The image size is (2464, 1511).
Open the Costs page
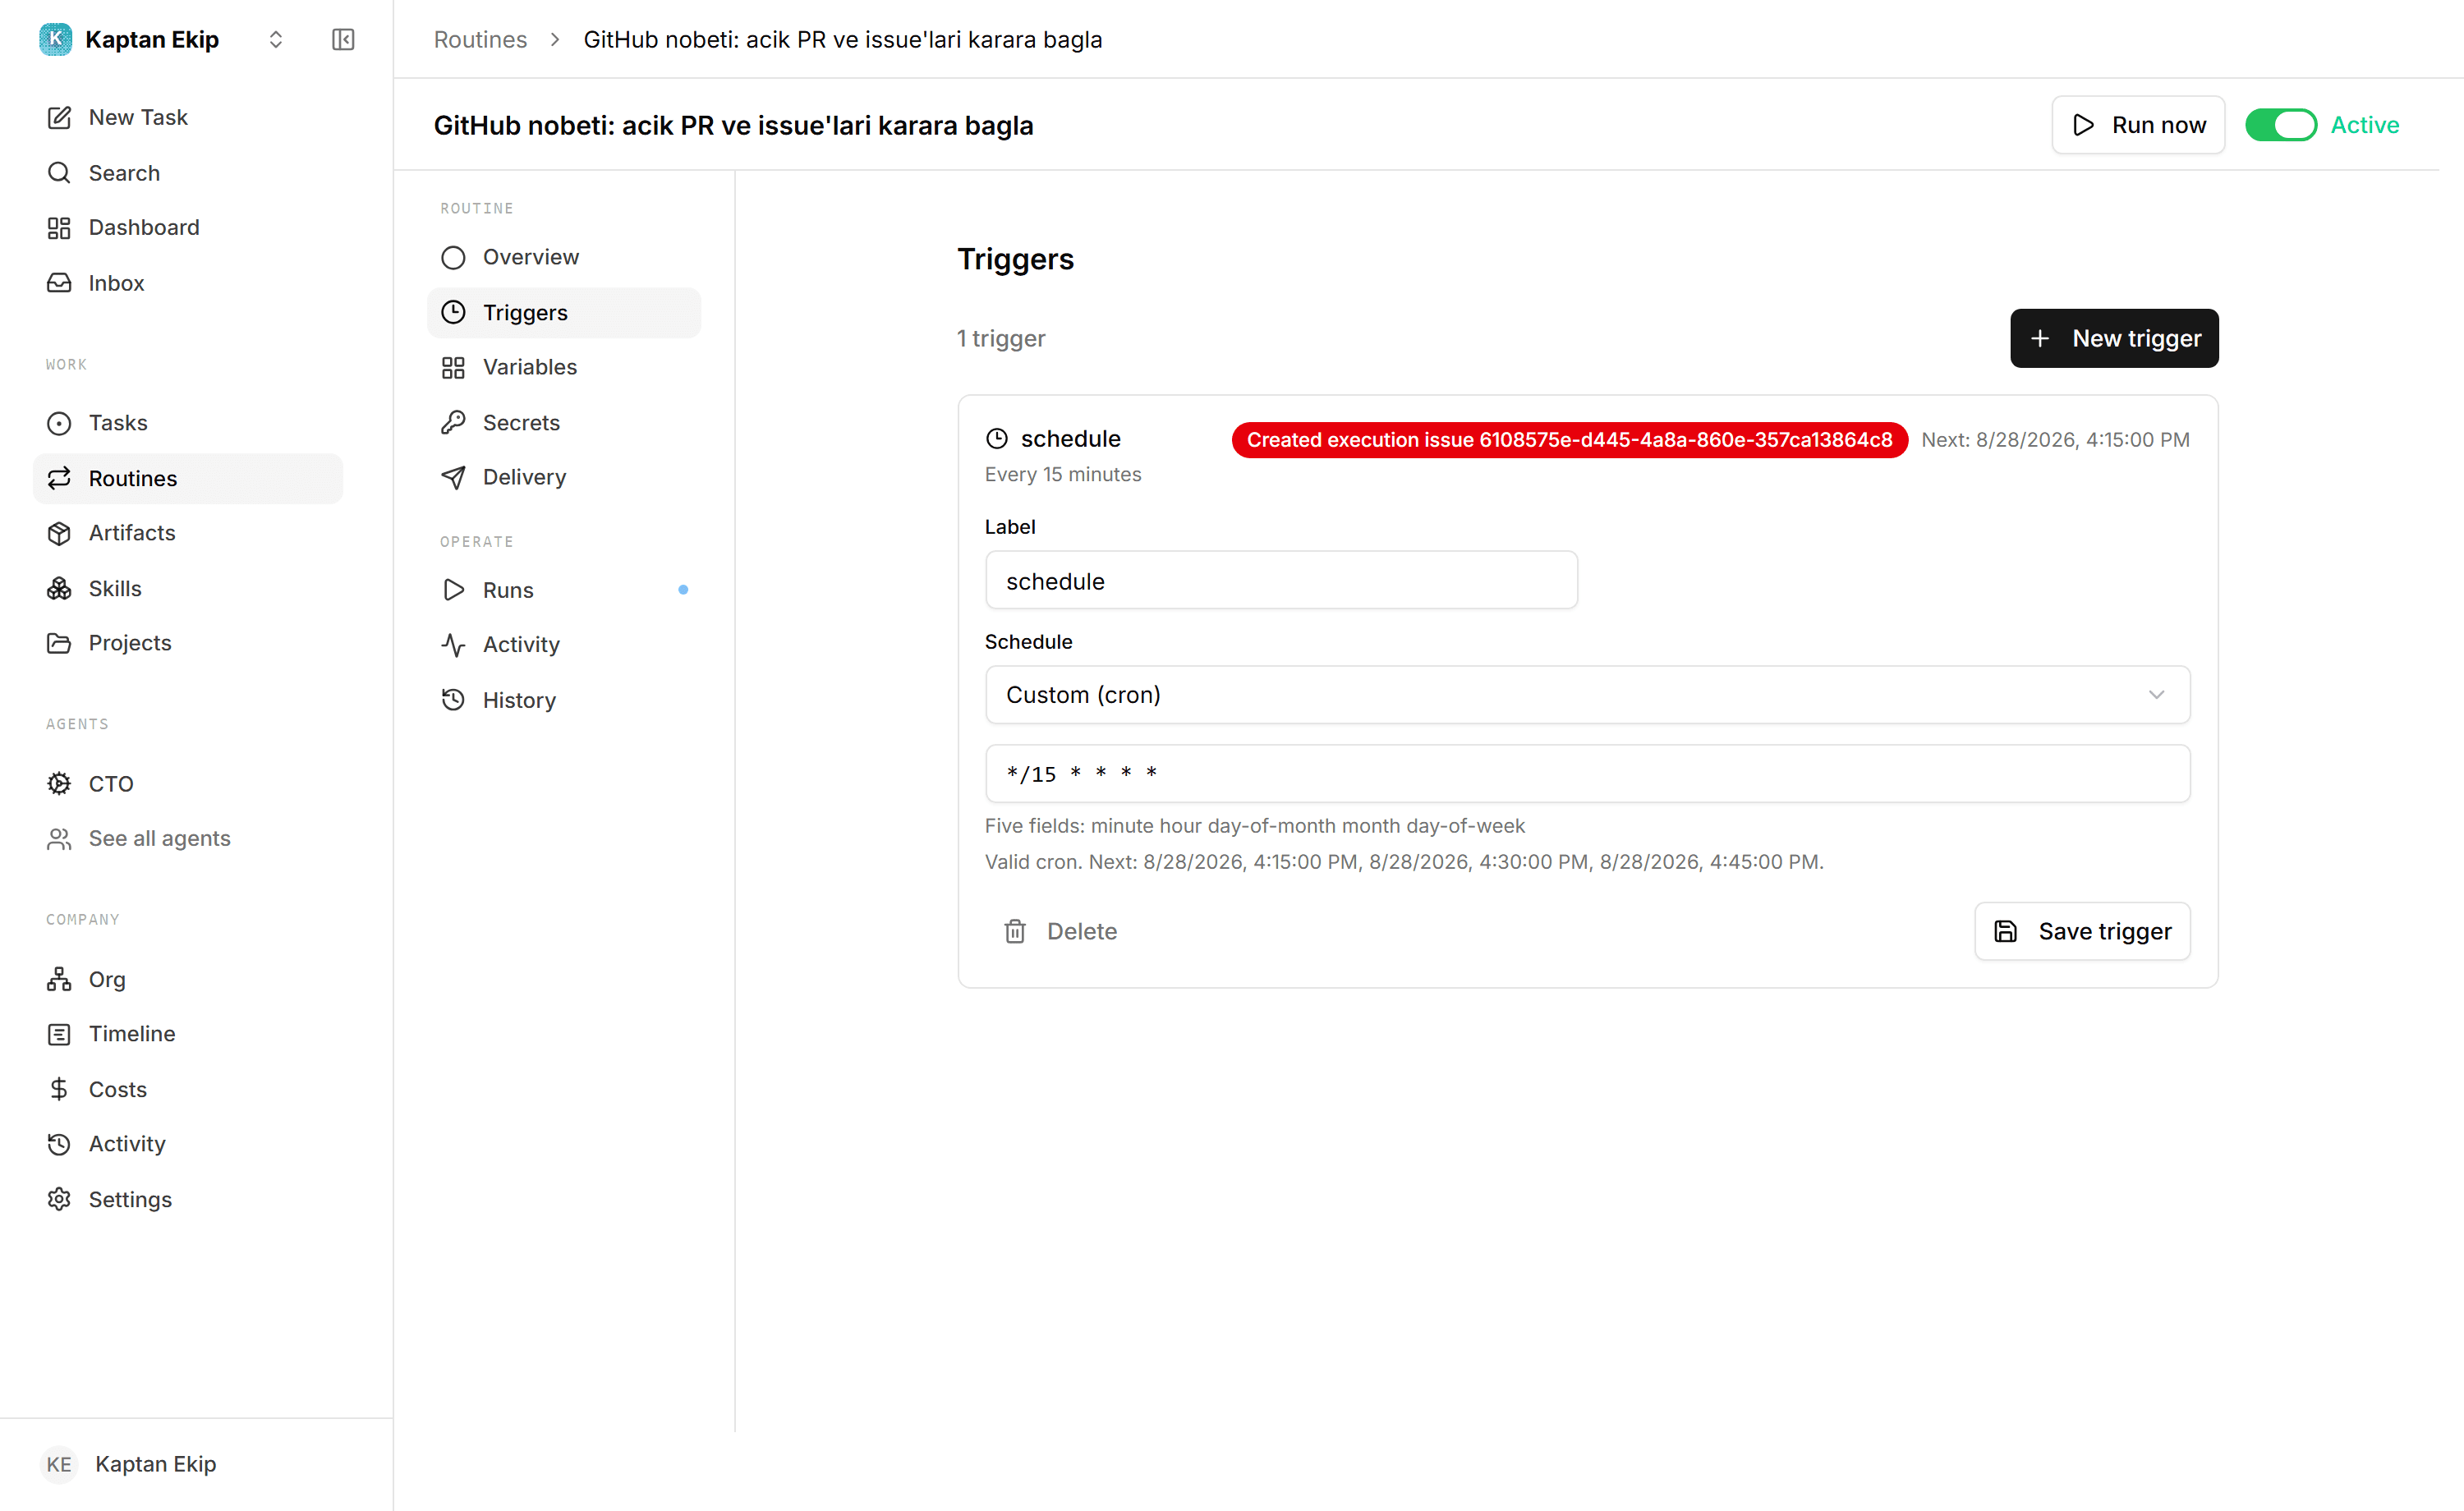[x=187, y=1089]
